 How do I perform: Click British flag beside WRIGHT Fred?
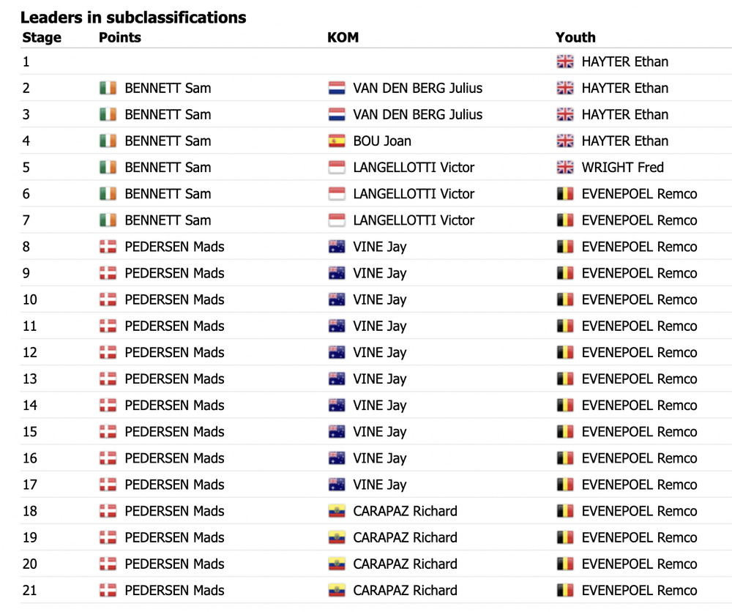click(565, 167)
